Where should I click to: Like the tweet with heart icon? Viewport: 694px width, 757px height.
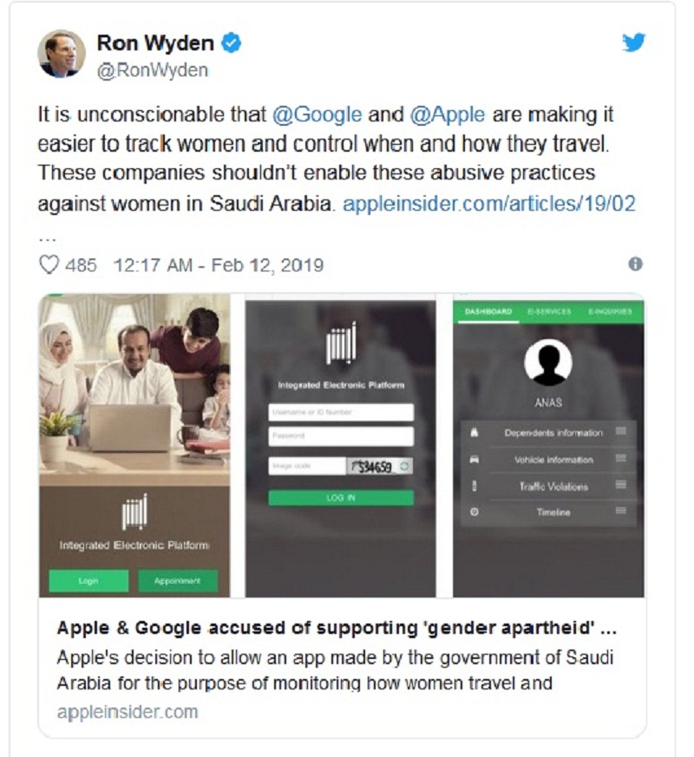49,264
